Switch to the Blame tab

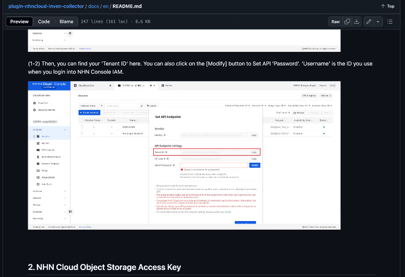pos(66,22)
